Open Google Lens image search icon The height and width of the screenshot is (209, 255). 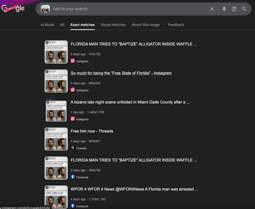(234, 9)
